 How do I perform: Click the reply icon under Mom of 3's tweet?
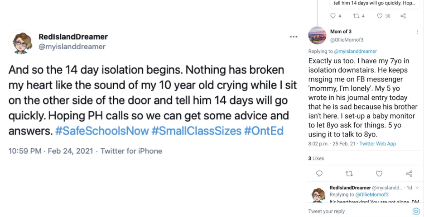[x=319, y=174]
